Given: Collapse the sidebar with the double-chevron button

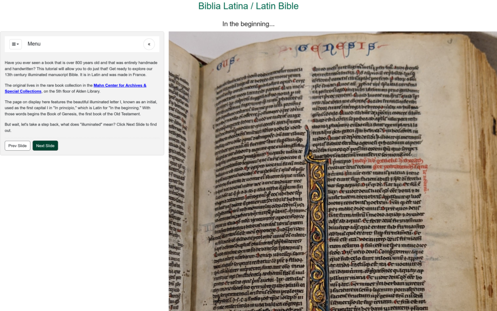Looking at the screenshot, I should (149, 44).
